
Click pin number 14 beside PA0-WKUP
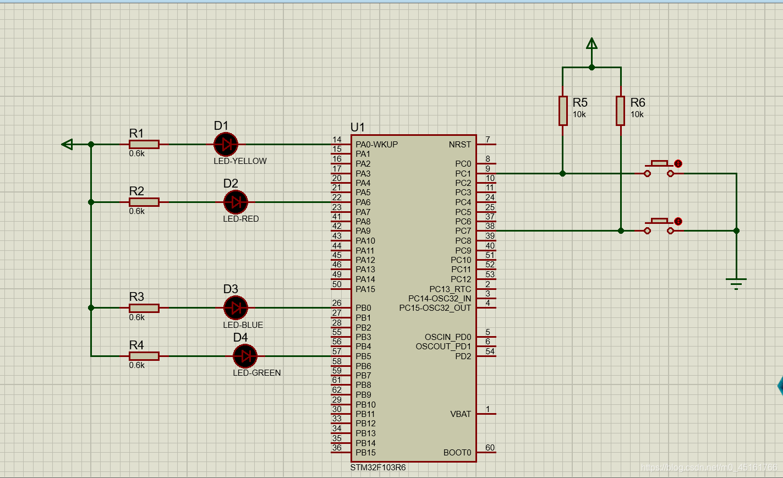coord(337,140)
